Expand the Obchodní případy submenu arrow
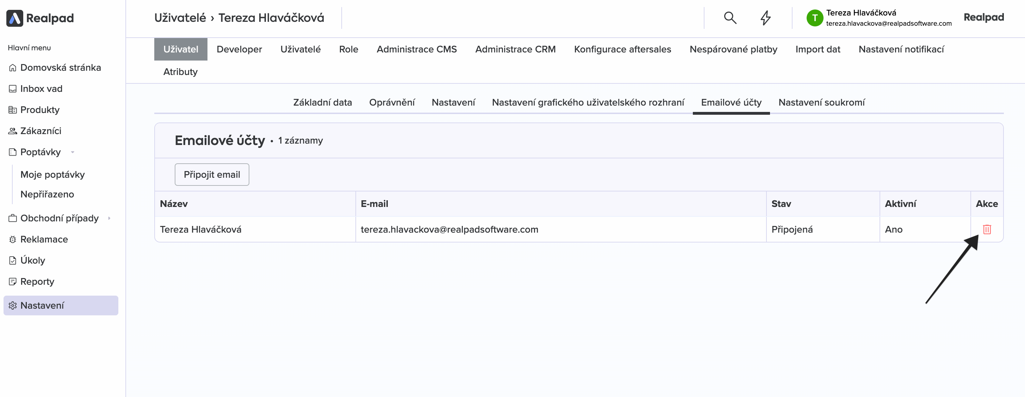 click(109, 218)
